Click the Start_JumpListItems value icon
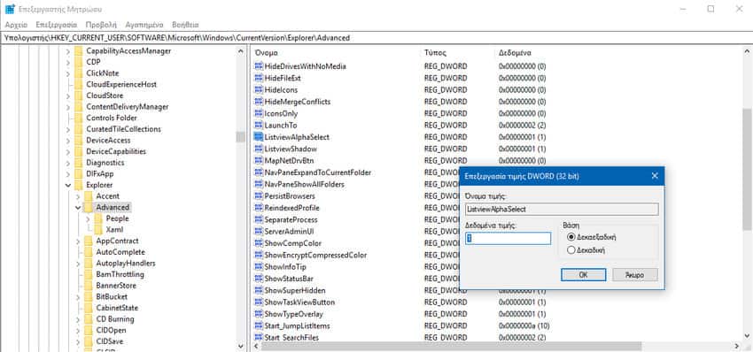The height and width of the screenshot is (352, 753). tap(259, 325)
